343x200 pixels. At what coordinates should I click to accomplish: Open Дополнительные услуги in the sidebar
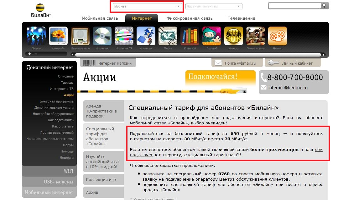tap(54, 107)
